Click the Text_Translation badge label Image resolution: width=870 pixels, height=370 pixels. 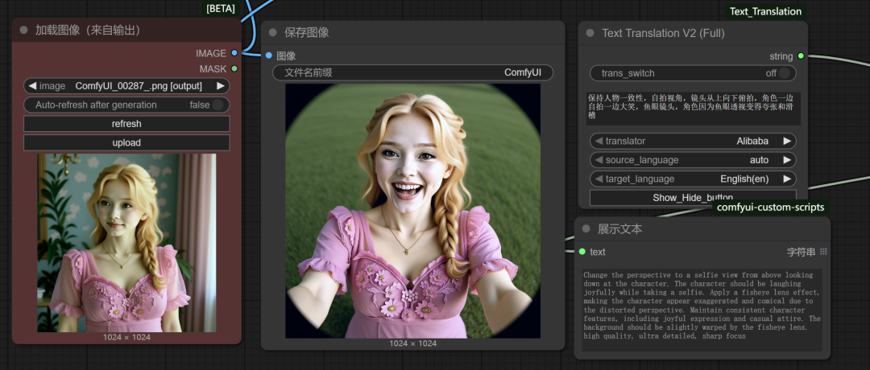pos(765,11)
